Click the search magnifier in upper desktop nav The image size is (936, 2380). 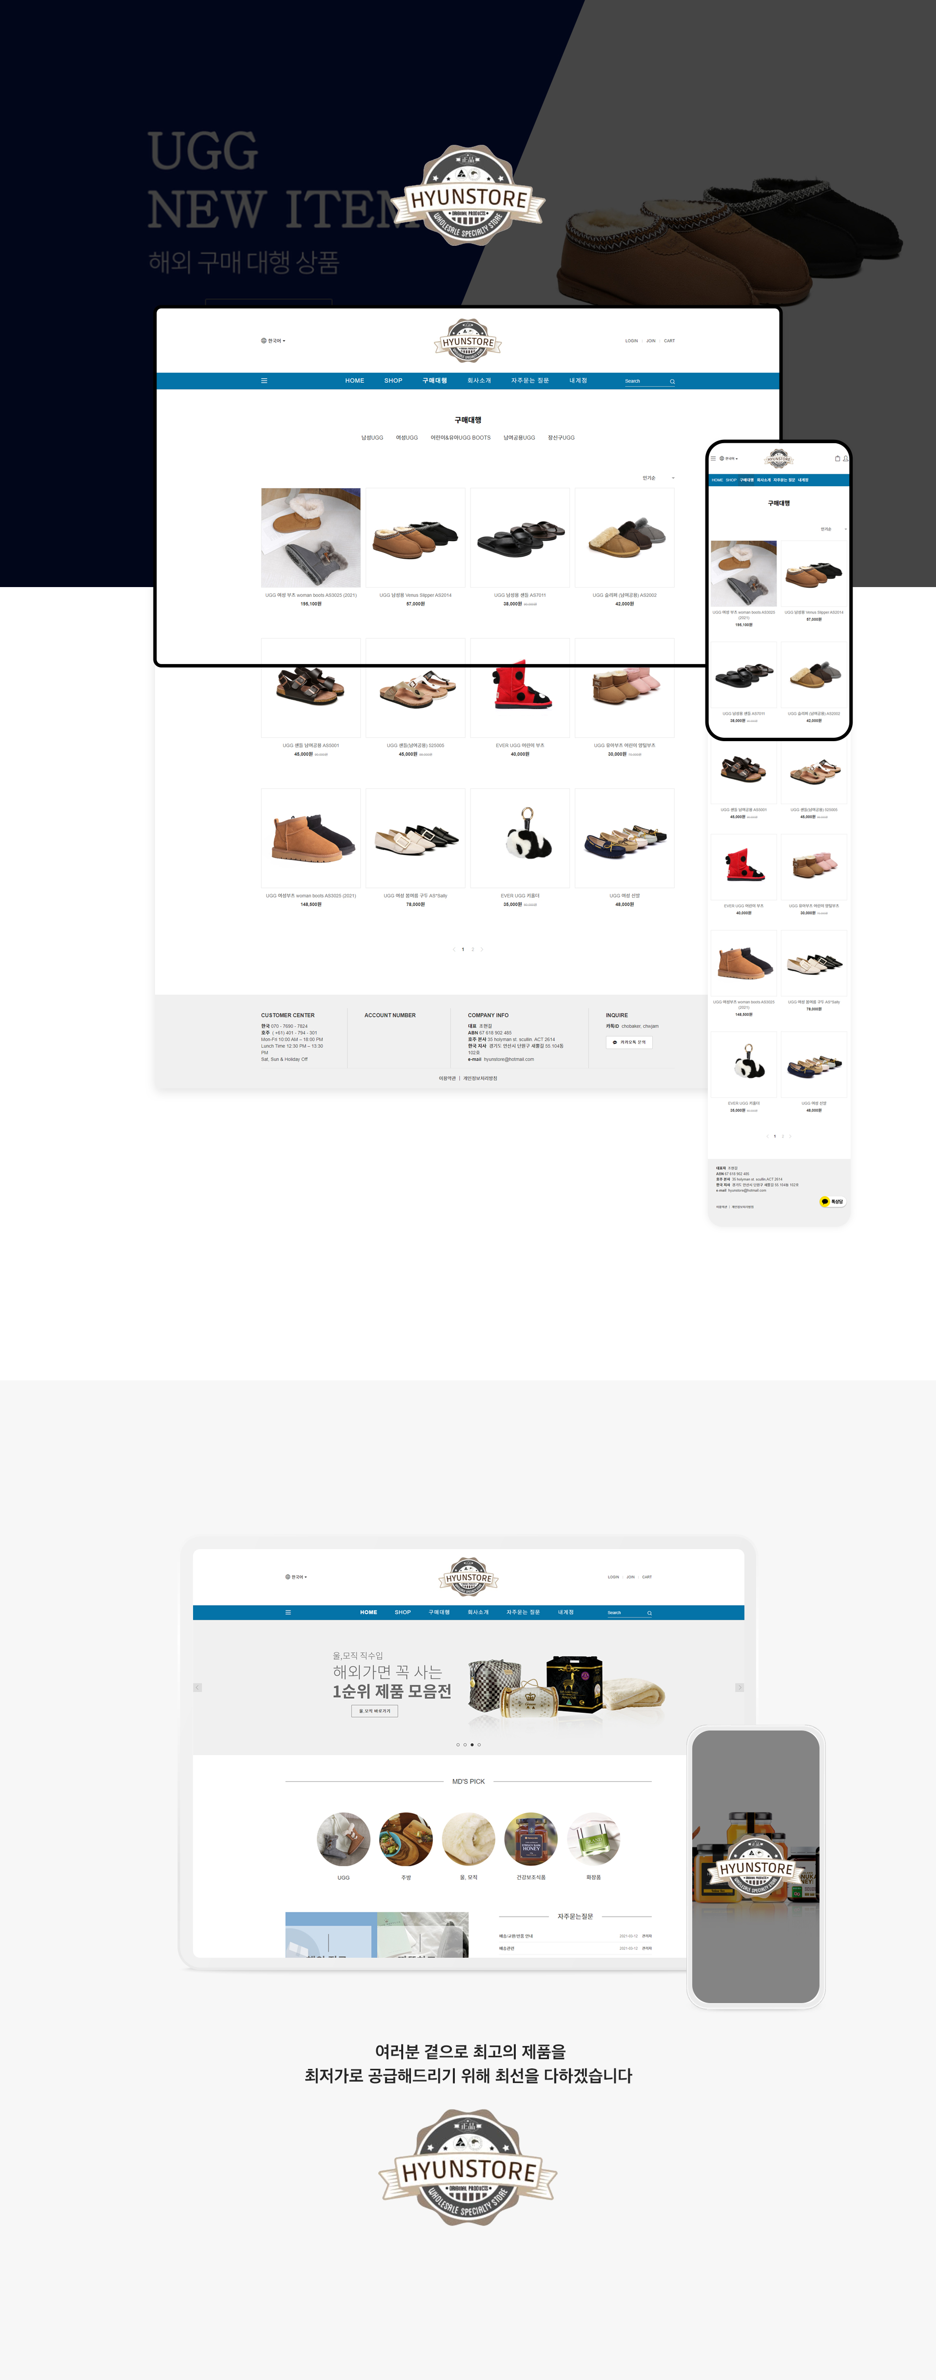(x=673, y=382)
